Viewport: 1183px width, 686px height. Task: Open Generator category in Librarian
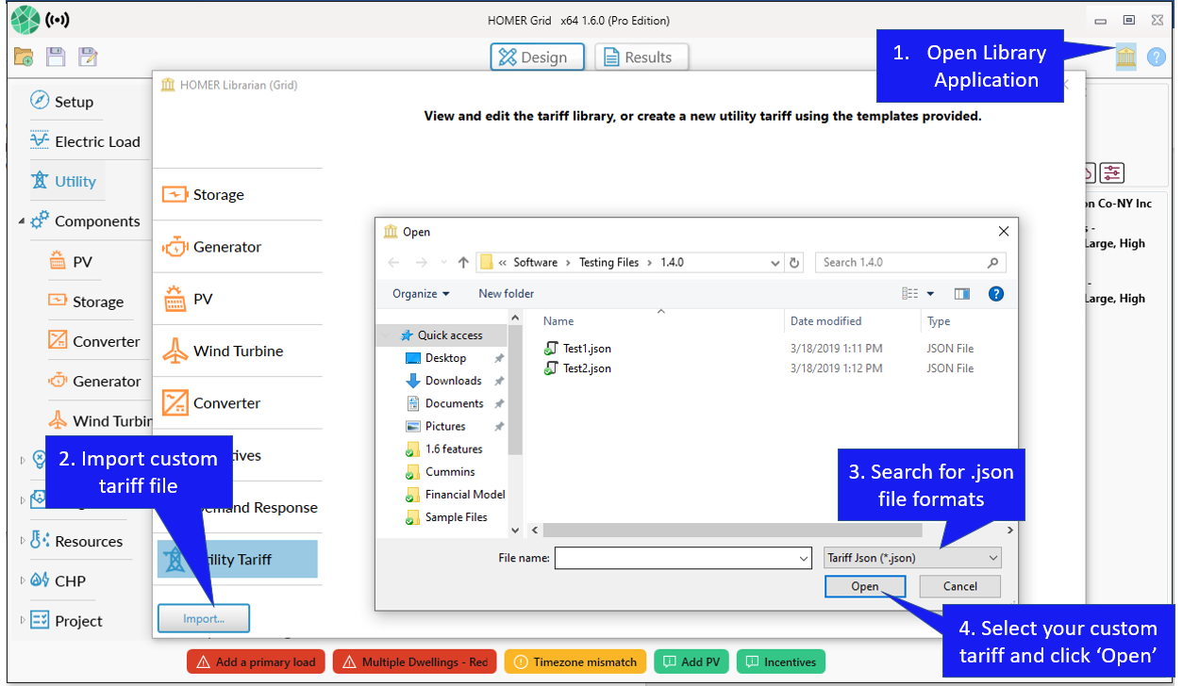(226, 247)
